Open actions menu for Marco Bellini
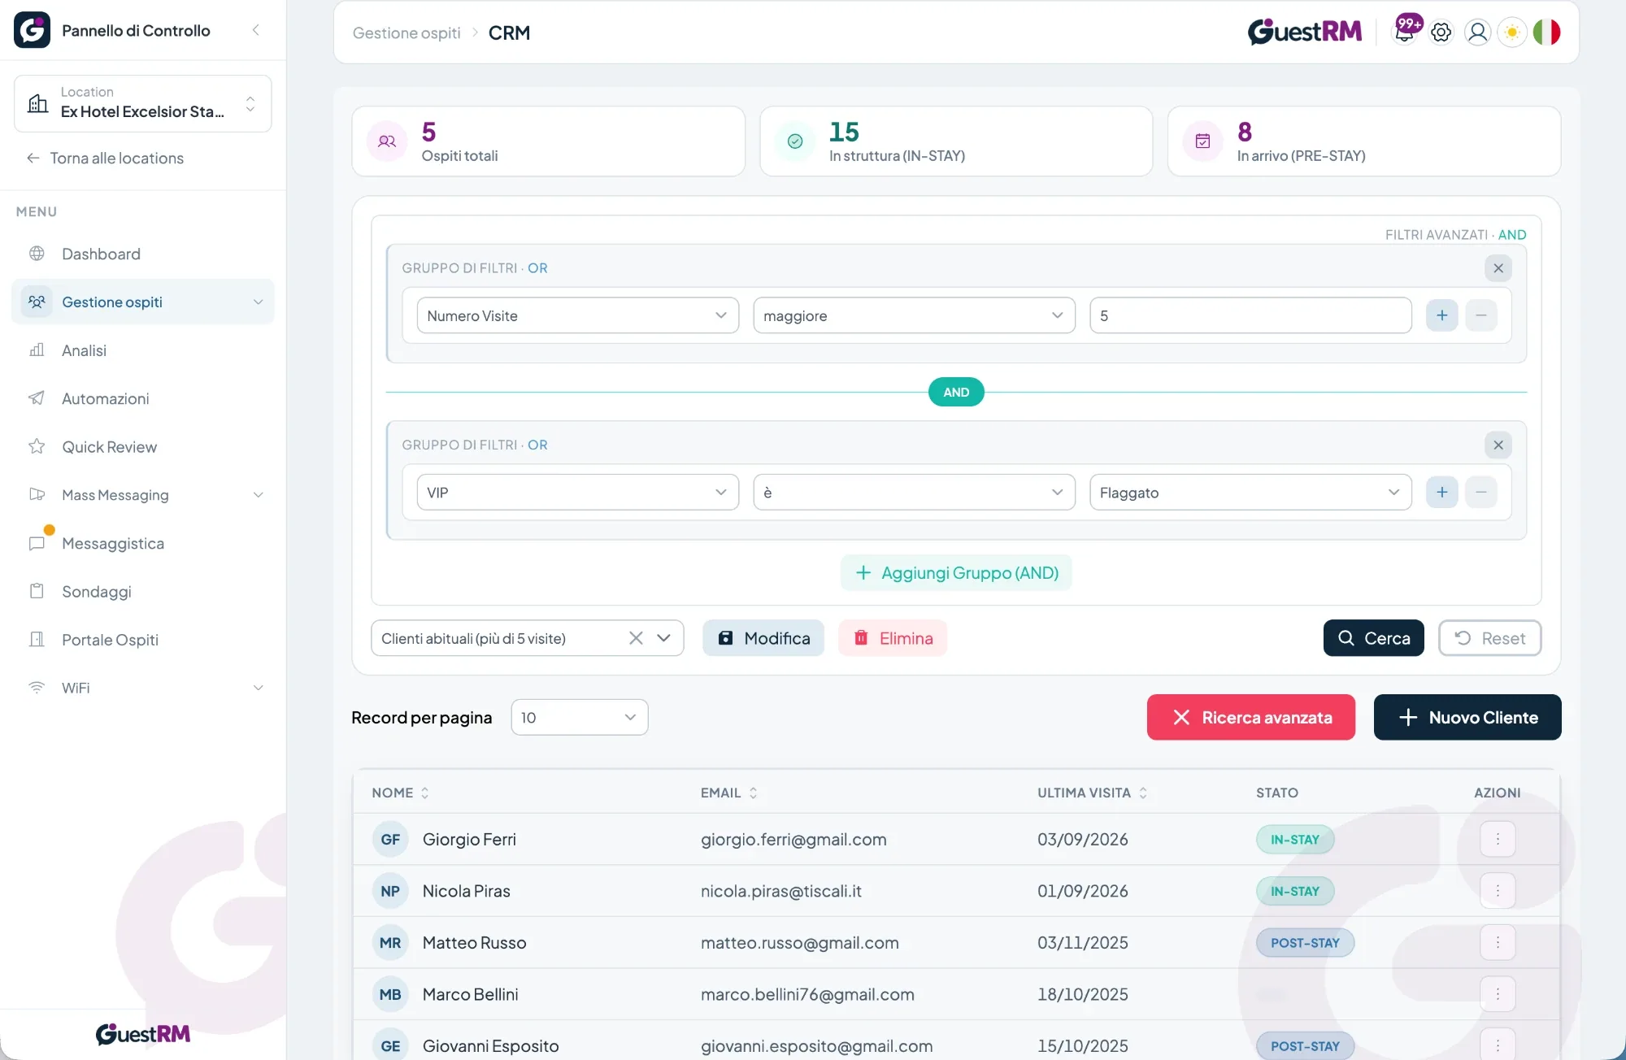The width and height of the screenshot is (1626, 1060). coord(1498,994)
